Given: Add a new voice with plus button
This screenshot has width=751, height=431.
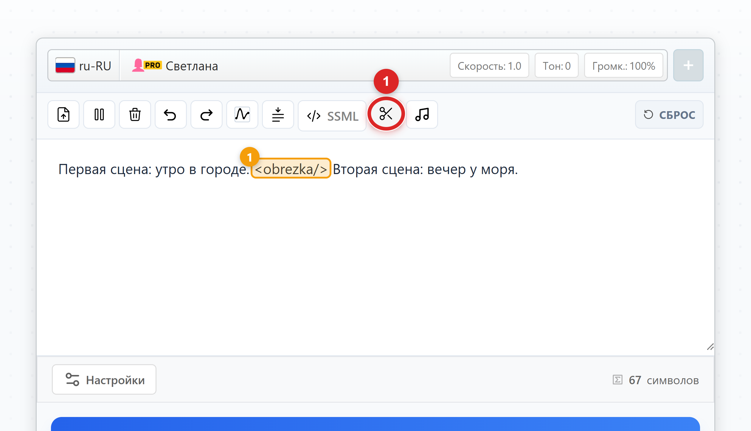Looking at the screenshot, I should click(688, 65).
